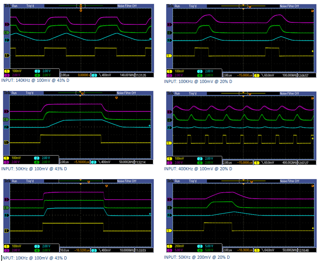Select channel 3 marker in 50KHz 200mV capture
This screenshot has width=321, height=265.
click(x=169, y=200)
